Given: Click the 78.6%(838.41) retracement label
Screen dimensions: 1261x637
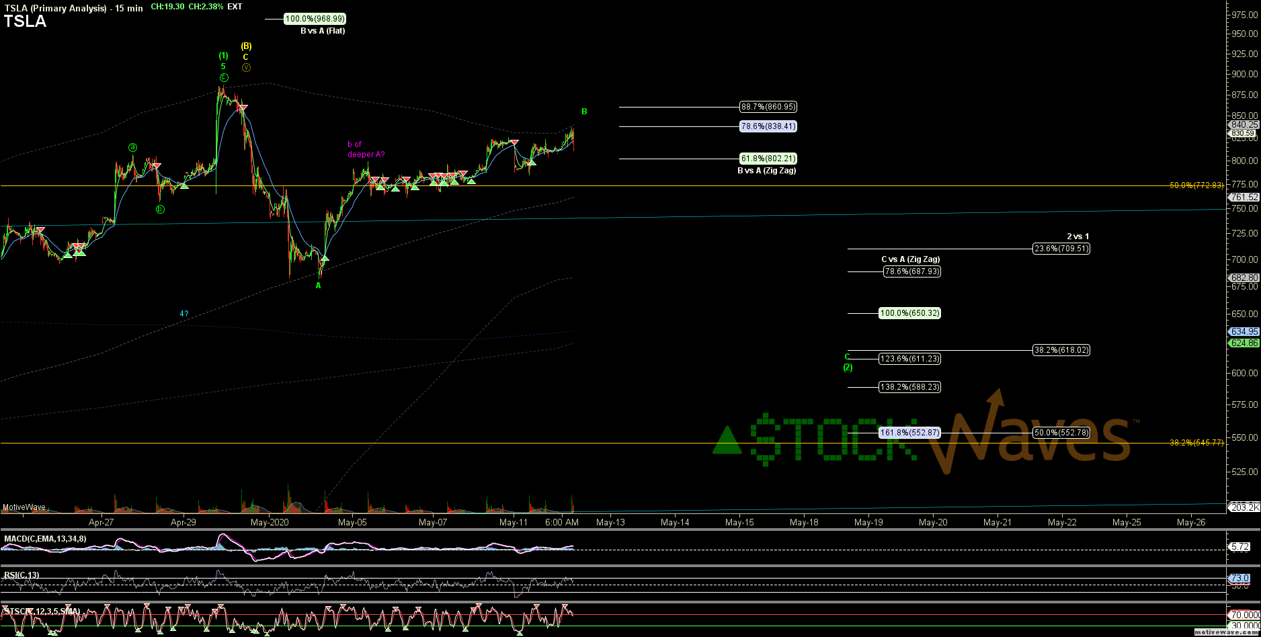Looking at the screenshot, I should click(768, 126).
